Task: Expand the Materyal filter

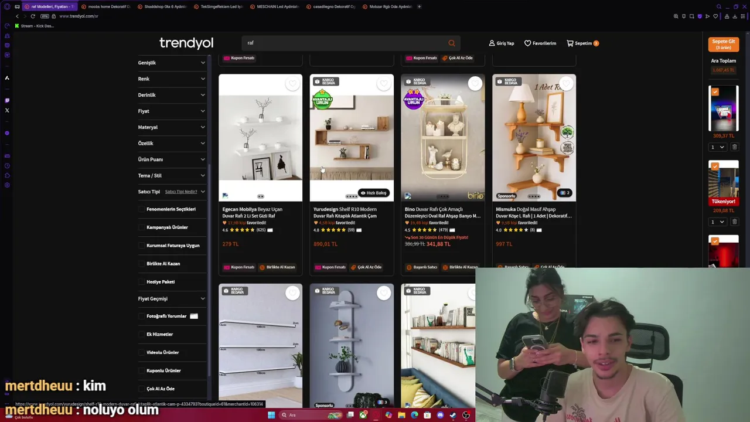Action: (x=172, y=127)
